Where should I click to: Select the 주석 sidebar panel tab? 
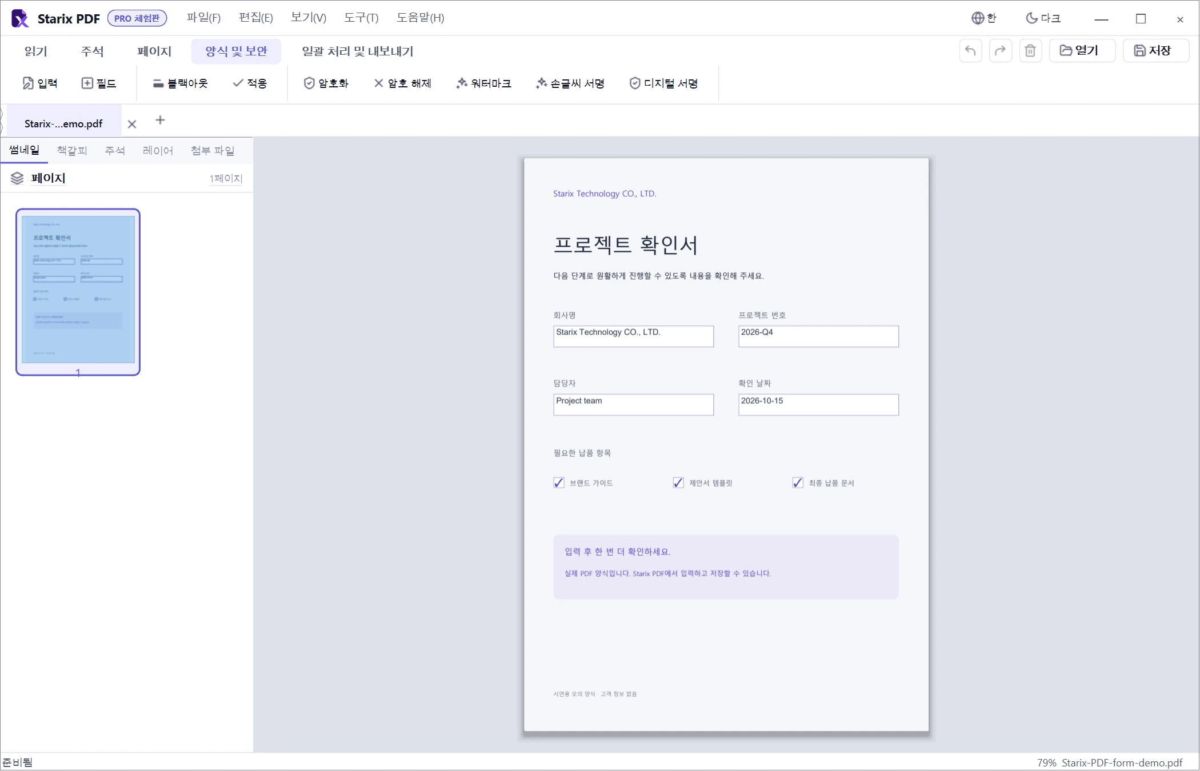point(115,150)
